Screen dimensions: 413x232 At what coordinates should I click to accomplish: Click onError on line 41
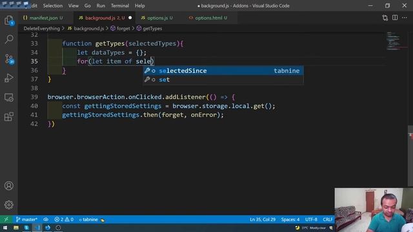[x=204, y=115]
